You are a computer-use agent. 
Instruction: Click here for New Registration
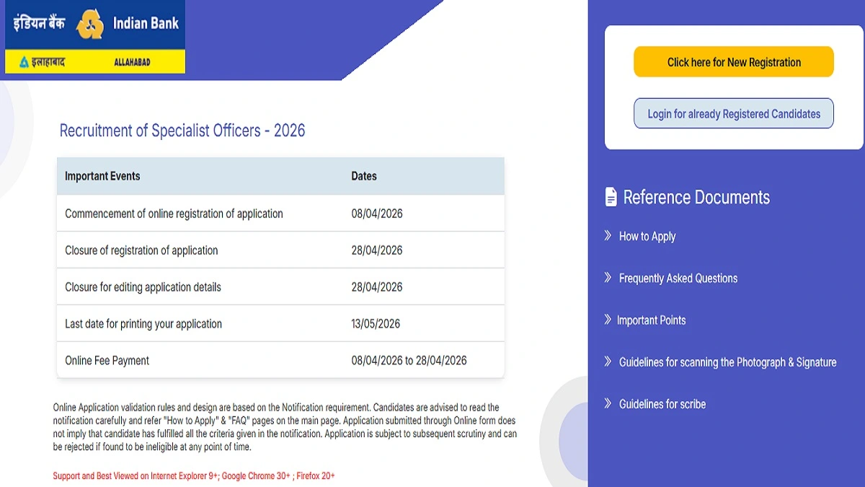click(733, 62)
